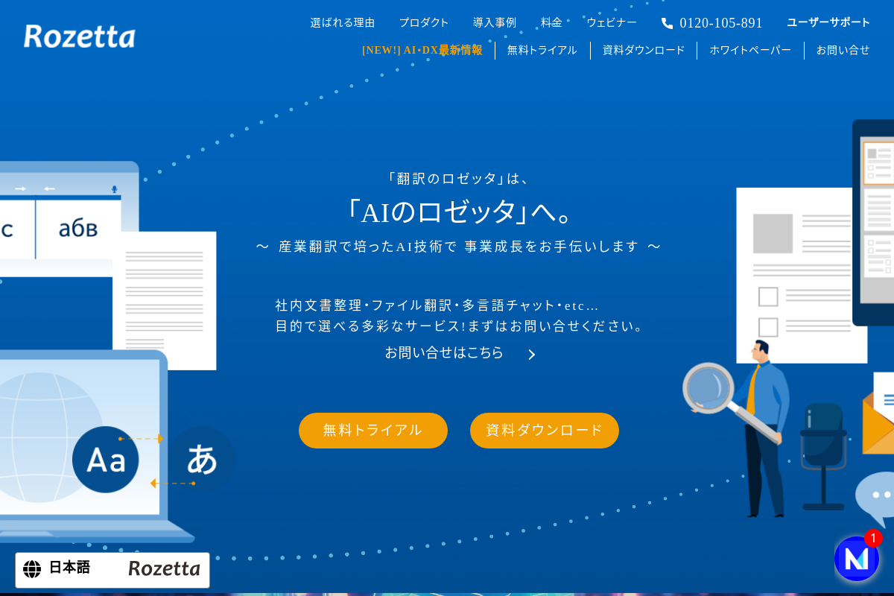894x596 pixels.
Task: Open the プロダクト menu
Action: (x=424, y=22)
